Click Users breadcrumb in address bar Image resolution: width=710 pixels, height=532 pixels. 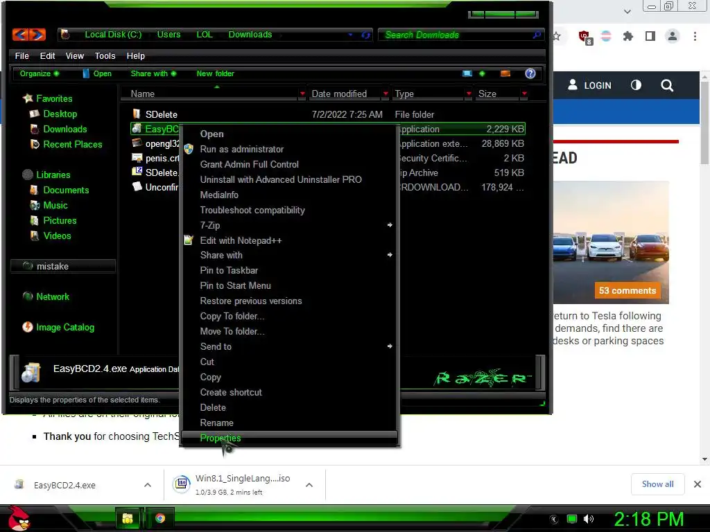coord(168,35)
